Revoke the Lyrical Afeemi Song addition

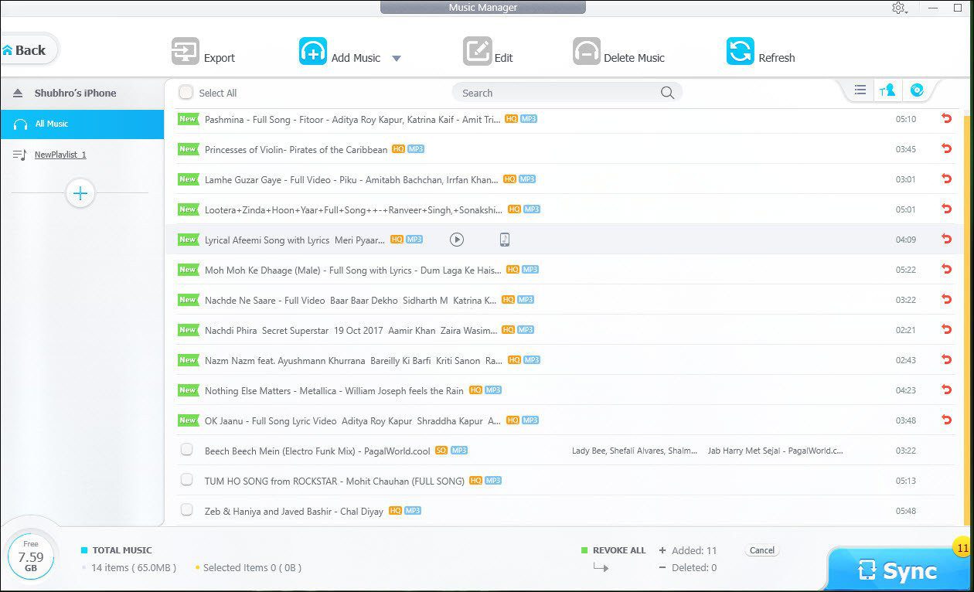[946, 240]
